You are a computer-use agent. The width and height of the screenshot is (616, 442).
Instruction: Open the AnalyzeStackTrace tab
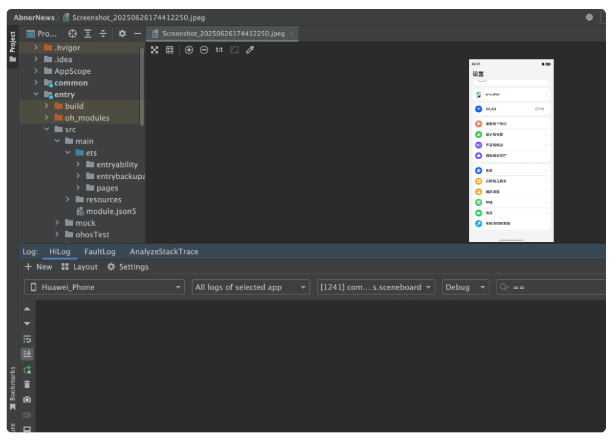164,252
